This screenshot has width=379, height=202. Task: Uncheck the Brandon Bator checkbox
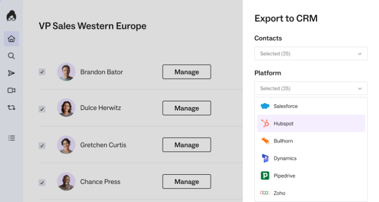pos(42,72)
